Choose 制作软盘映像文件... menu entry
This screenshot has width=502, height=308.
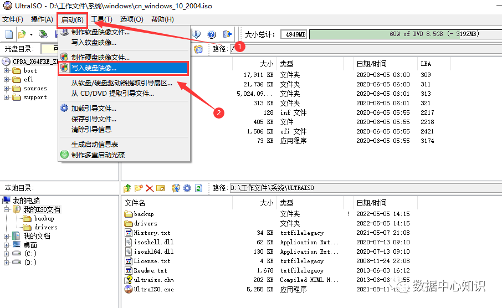click(124, 32)
